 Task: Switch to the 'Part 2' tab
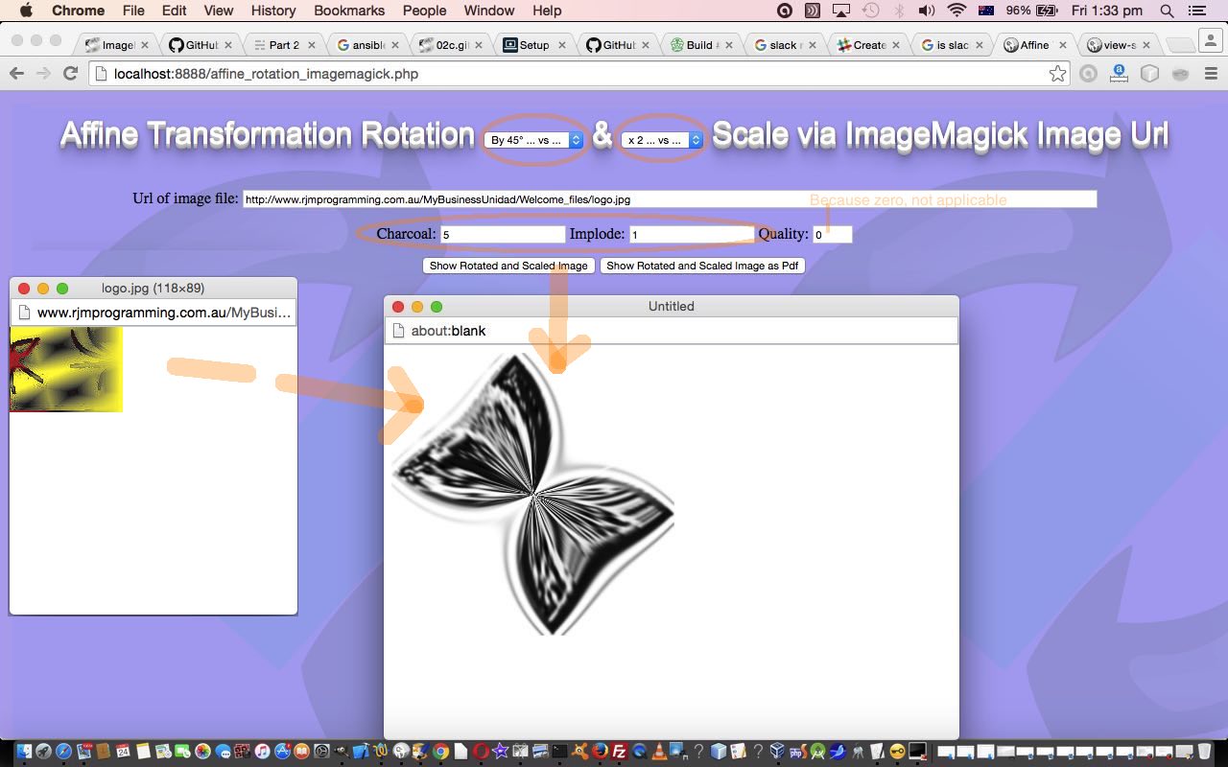point(284,45)
